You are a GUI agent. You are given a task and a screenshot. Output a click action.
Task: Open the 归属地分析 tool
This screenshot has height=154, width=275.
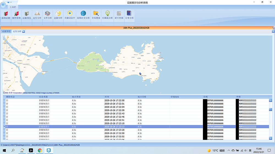click(x=108, y=15)
